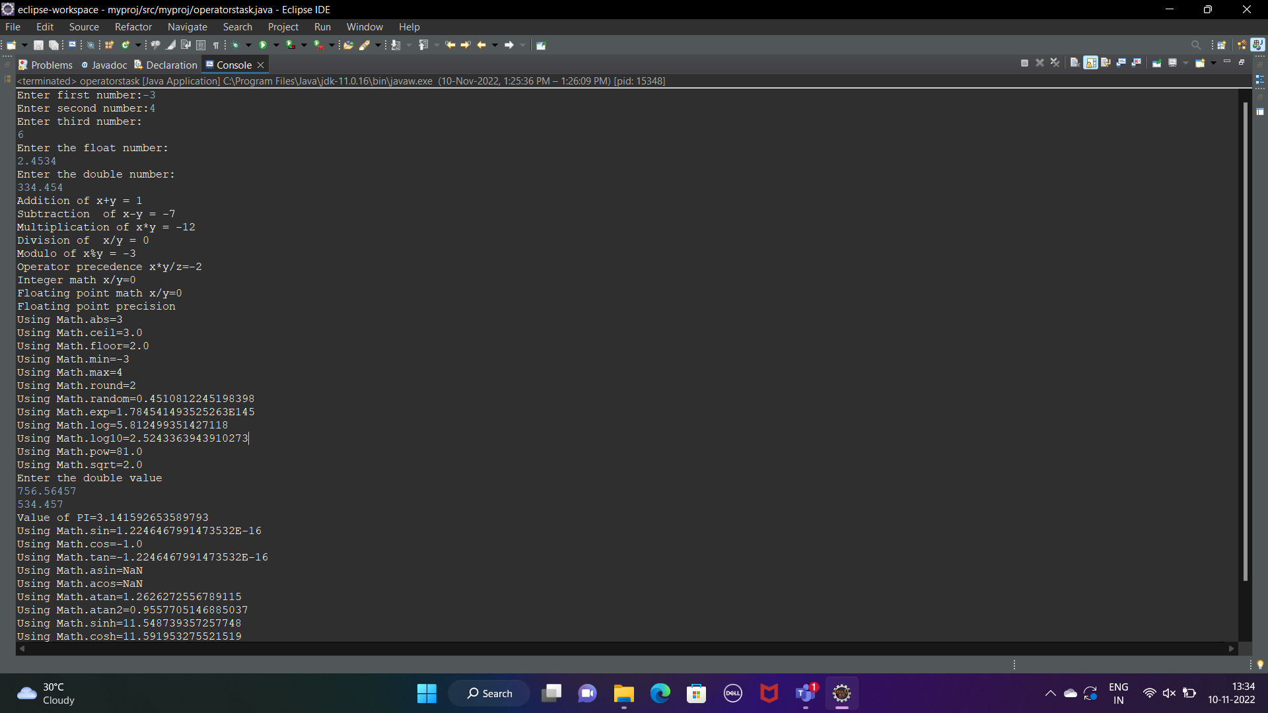The image size is (1268, 713).
Task: Click Save All in main toolbar
Action: (x=54, y=45)
